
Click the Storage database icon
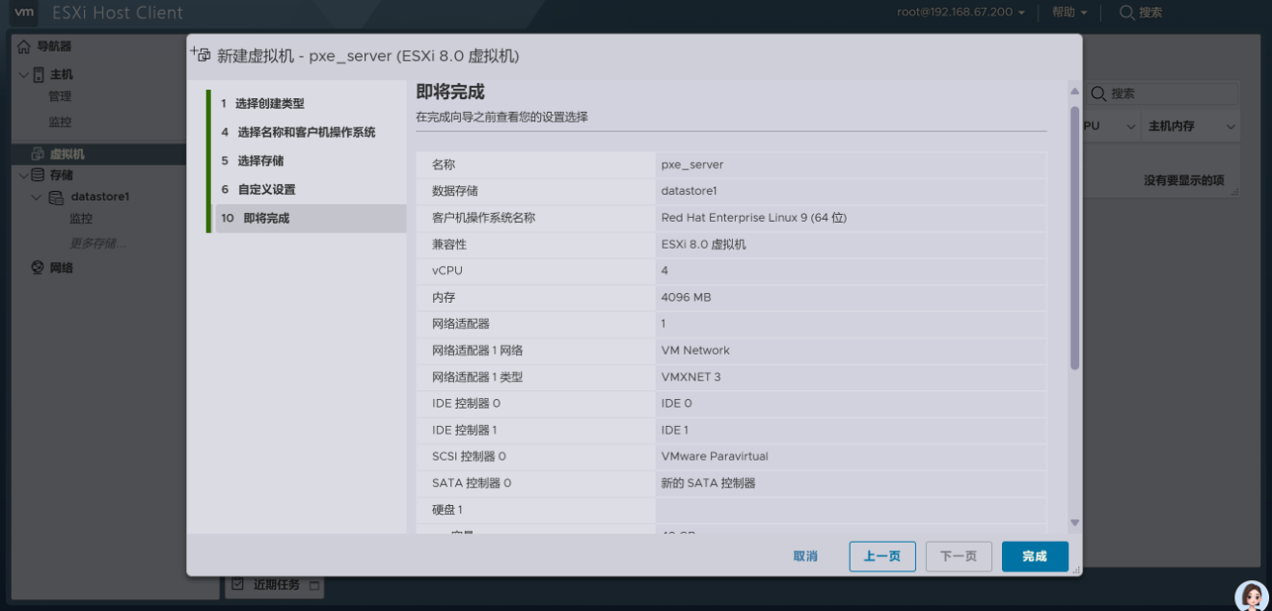(38, 175)
